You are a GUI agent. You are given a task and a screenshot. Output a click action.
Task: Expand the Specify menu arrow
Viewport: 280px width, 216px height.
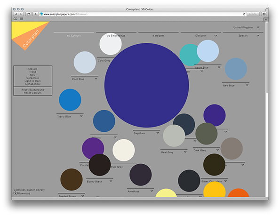[258, 35]
